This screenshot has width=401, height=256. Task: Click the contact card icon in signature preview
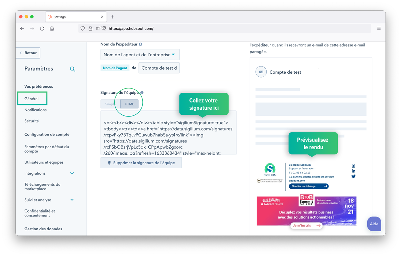(354, 166)
